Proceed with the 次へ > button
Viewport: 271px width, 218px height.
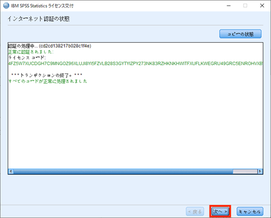[x=220, y=211]
